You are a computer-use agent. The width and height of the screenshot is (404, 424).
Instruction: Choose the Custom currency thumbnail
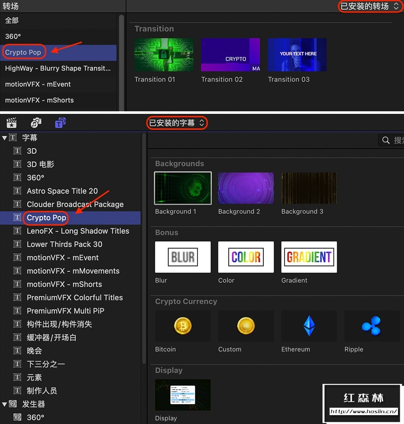[x=246, y=326]
